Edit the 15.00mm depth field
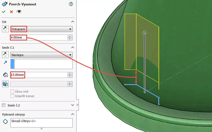The height and width of the screenshot is (132, 212). click(39, 75)
